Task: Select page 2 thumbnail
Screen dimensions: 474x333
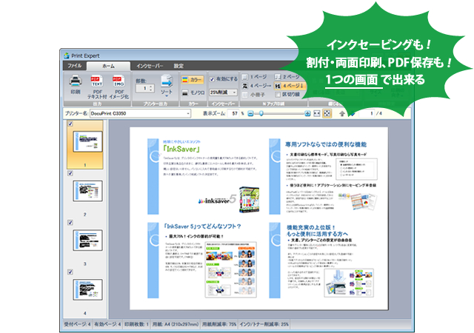Action: [87, 191]
